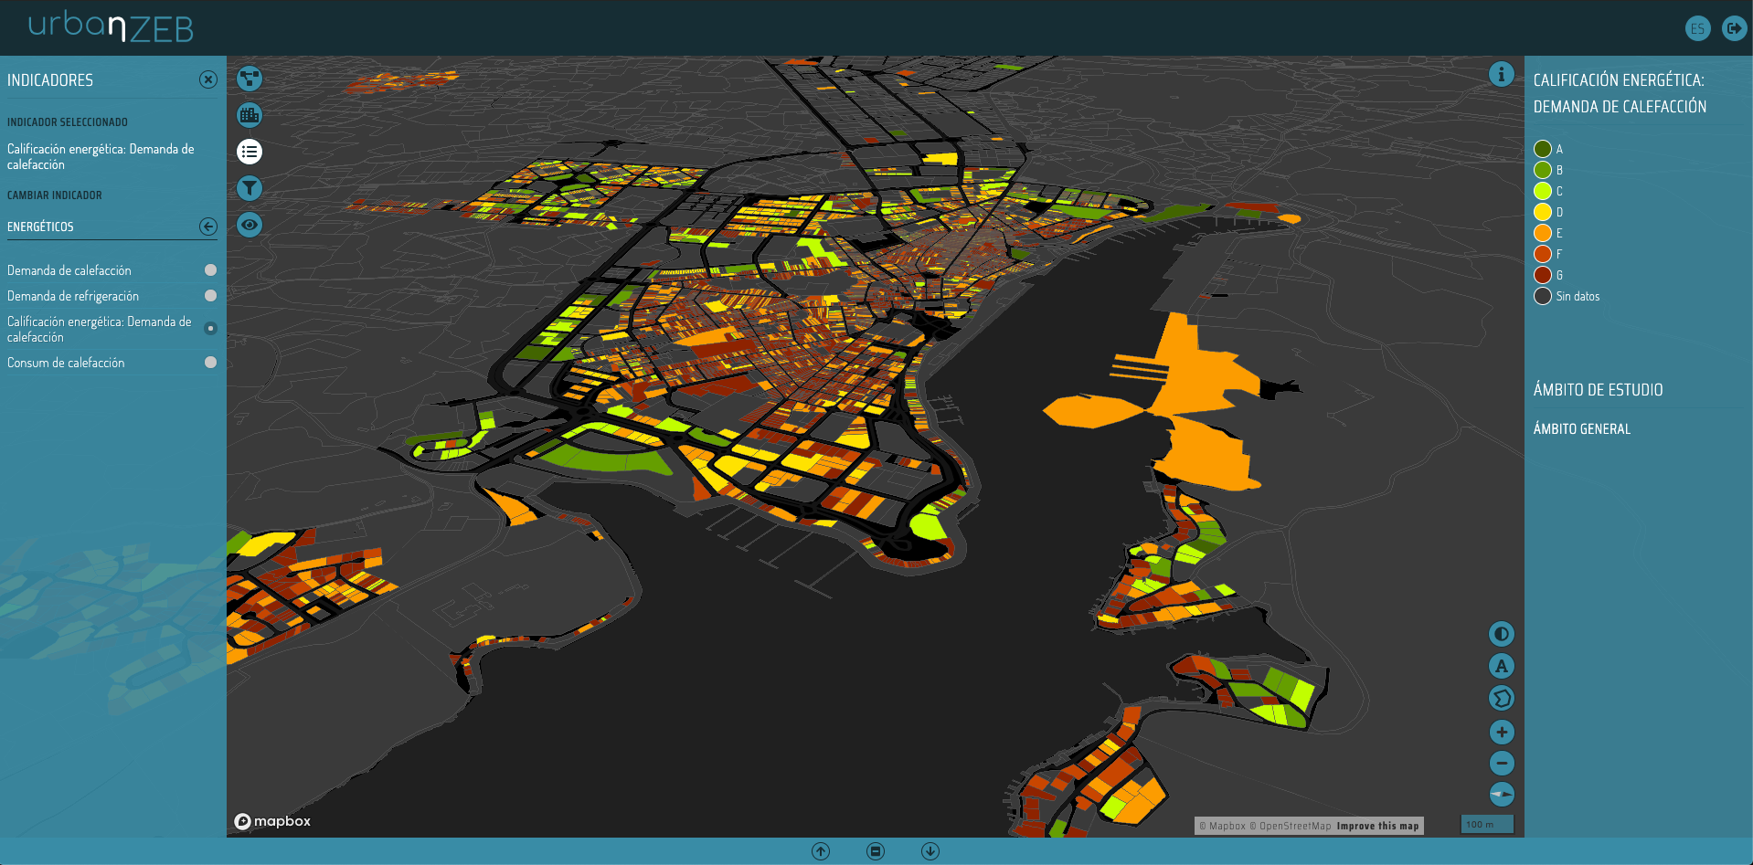Close the Indicadores panel
Viewport: 1753px width, 865px height.
[x=208, y=79]
